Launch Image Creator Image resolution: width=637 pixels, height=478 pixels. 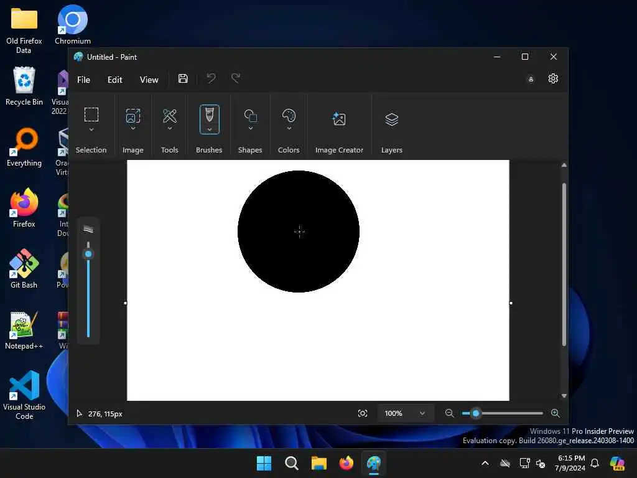tap(339, 119)
